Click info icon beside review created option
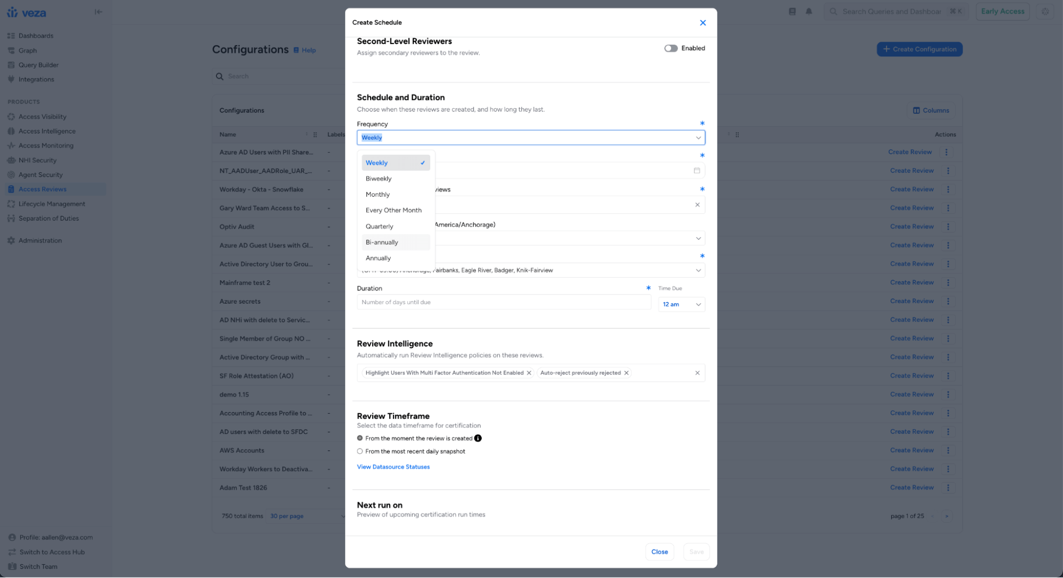 click(x=478, y=438)
